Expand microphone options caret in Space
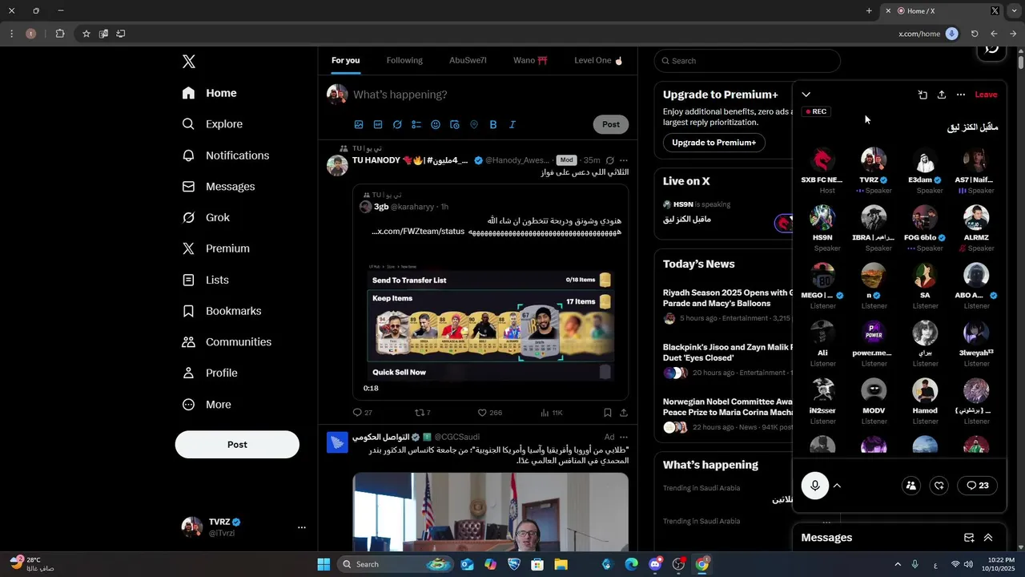The image size is (1025, 577). pyautogui.click(x=837, y=486)
